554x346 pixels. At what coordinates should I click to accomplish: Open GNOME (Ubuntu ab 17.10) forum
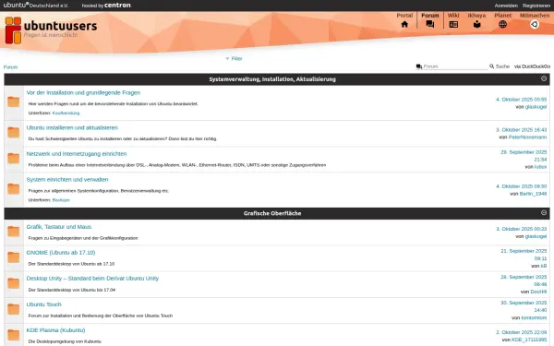[x=61, y=253]
